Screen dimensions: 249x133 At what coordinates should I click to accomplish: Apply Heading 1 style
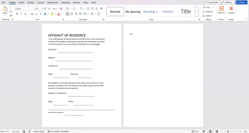point(150,12)
